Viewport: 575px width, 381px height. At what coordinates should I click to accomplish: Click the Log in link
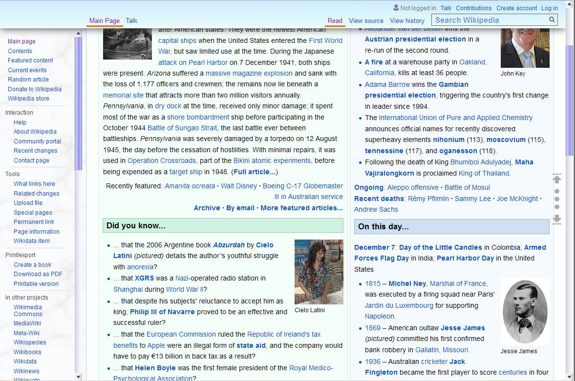(x=549, y=8)
